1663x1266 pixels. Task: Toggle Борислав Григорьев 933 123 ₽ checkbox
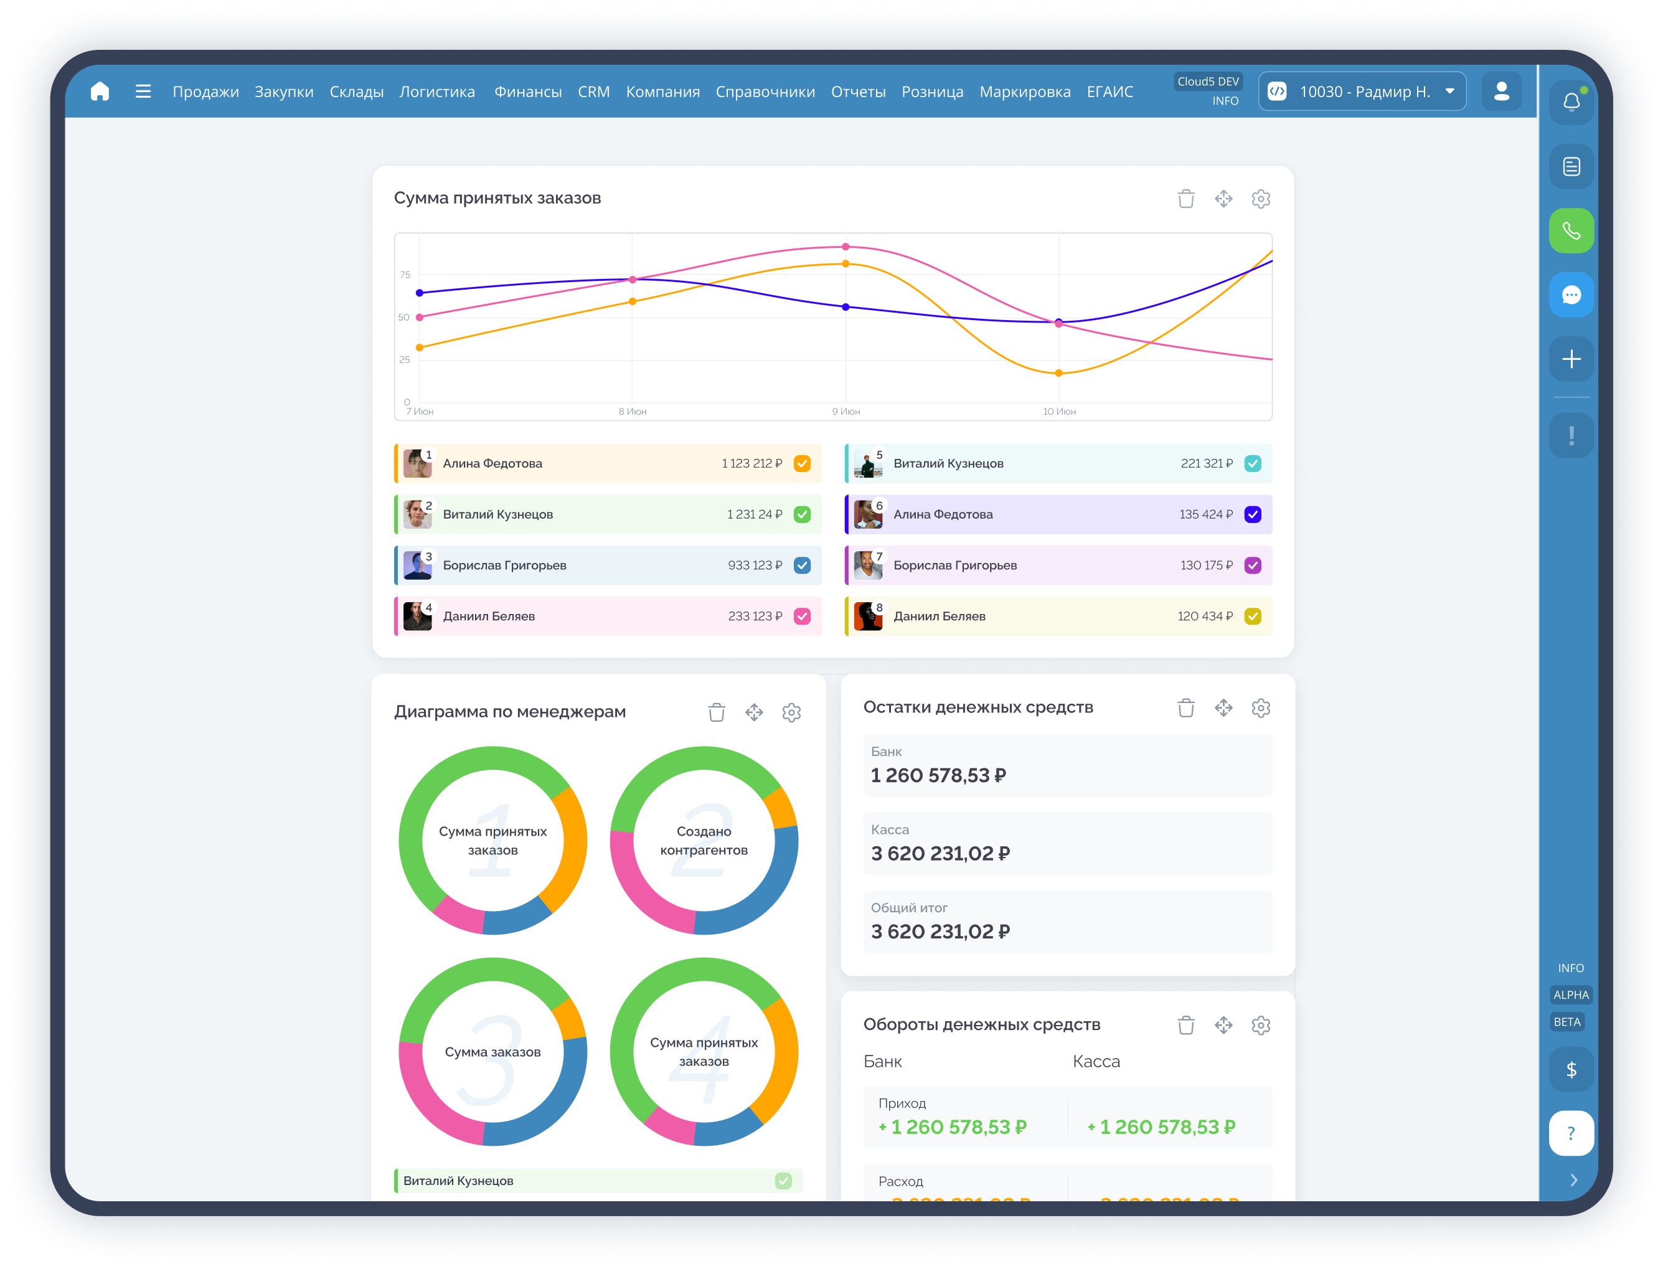point(803,565)
